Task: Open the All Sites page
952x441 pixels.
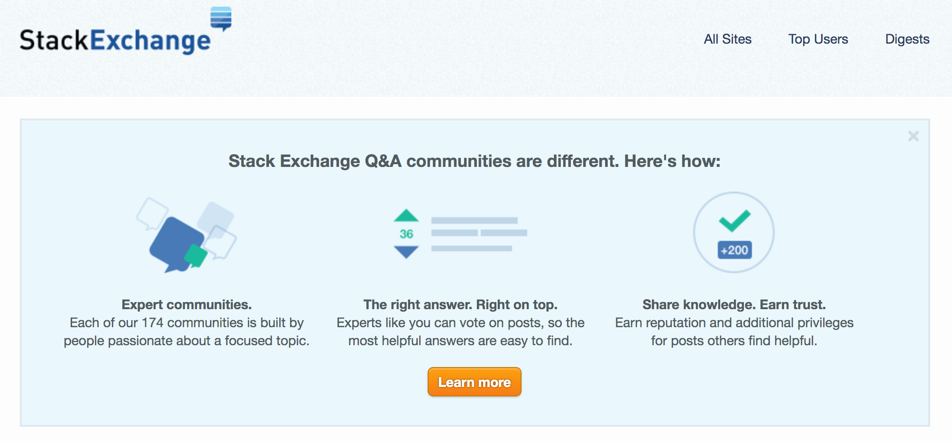Action: 727,39
